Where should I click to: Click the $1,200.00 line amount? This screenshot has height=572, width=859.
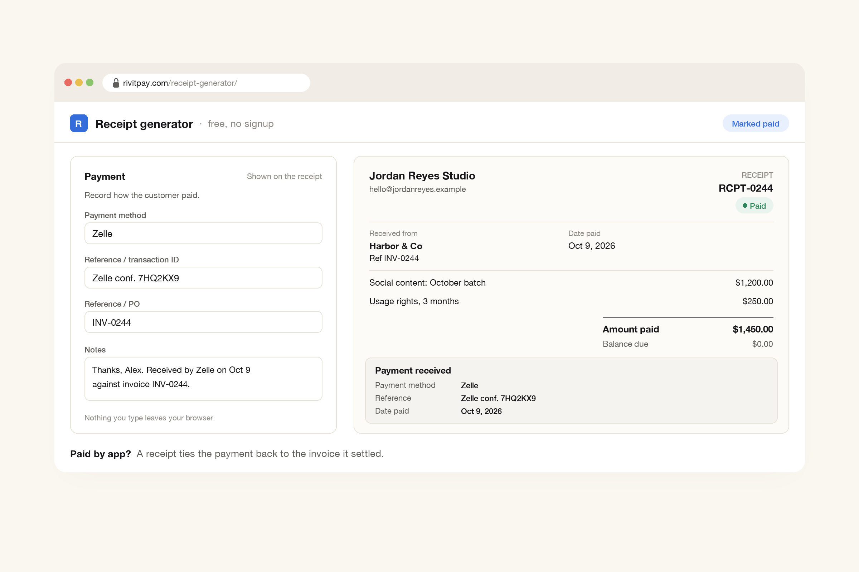[x=754, y=283]
